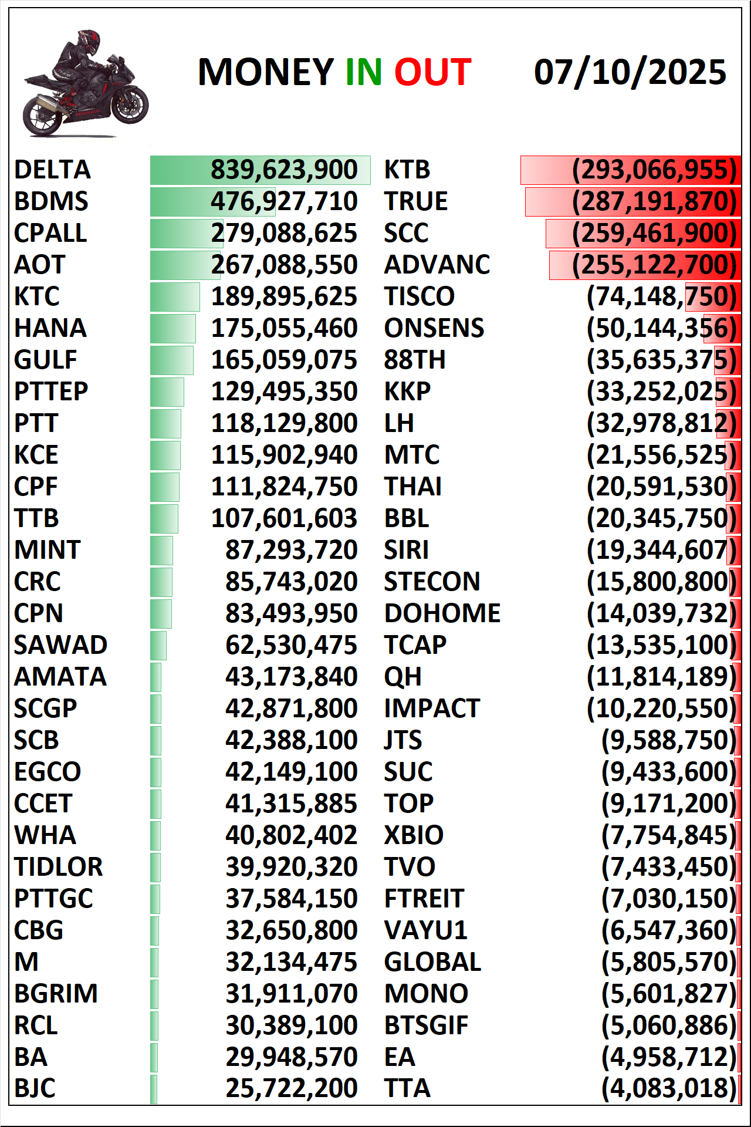Image resolution: width=751 pixels, height=1127 pixels.
Task: Click the green bar beside BDMS
Action: (x=182, y=201)
